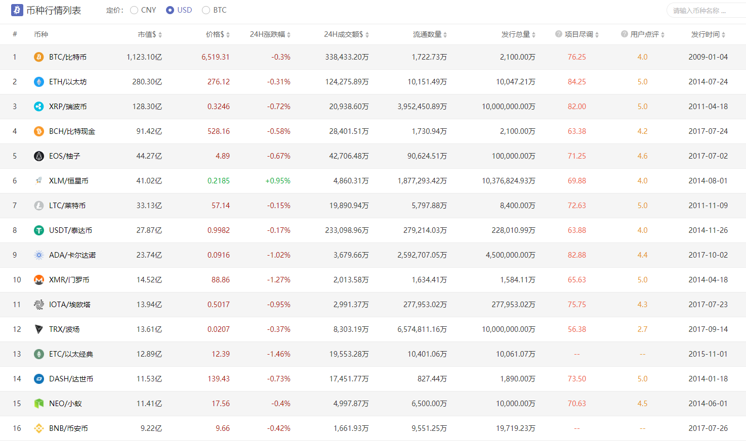Click the help icon beside 项目尽调
This screenshot has height=441, width=746.
[x=559, y=34]
